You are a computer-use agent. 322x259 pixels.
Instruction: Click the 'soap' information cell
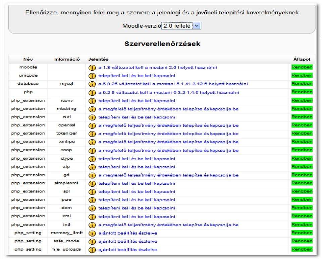[66, 150]
